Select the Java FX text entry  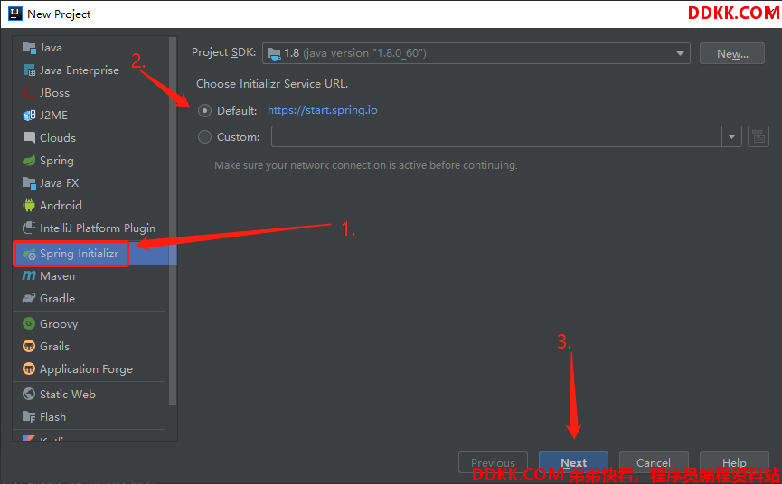tap(60, 182)
